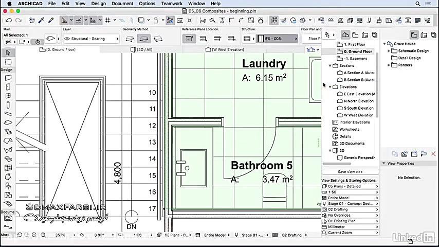This screenshot has height=247, width=439.
Task: Click the Navigator horizontal scrollbar
Action: coord(337,164)
